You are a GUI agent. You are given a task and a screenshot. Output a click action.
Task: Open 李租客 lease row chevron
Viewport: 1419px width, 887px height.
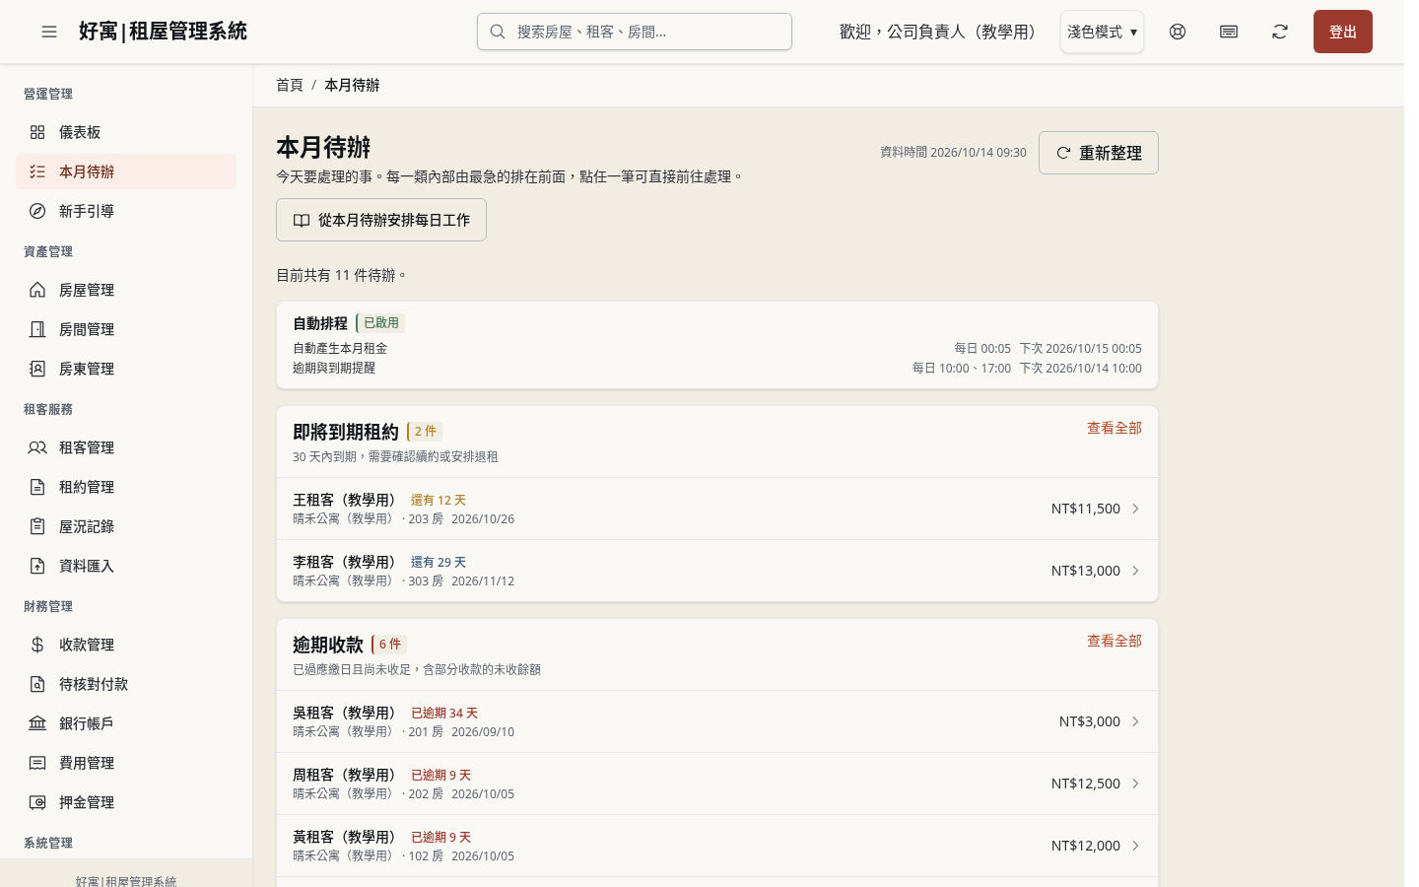pos(1135,571)
